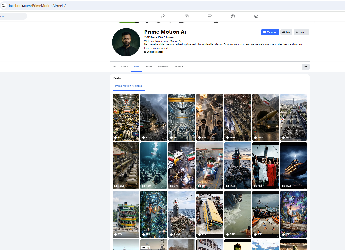Open the military parade reel with 73K views
The height and width of the screenshot is (250, 345).
click(x=293, y=117)
